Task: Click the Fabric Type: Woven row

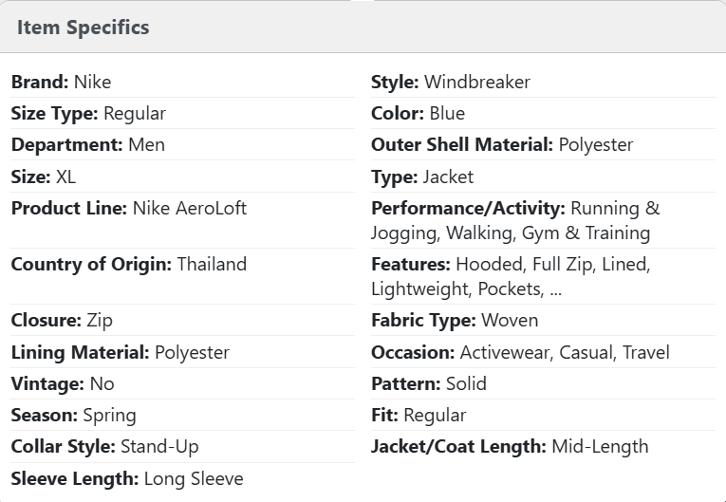Action: (x=543, y=321)
